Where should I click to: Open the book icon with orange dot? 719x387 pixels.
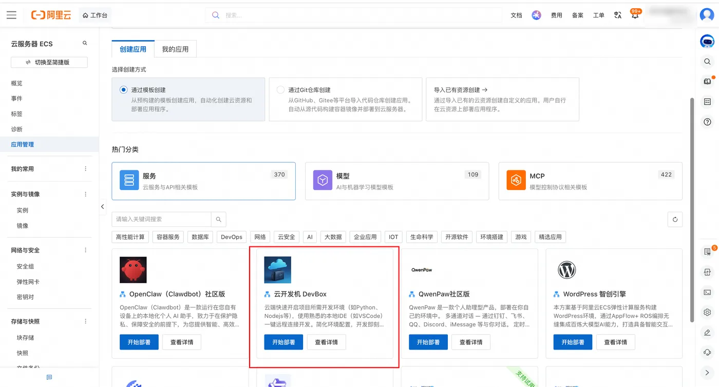click(x=707, y=81)
